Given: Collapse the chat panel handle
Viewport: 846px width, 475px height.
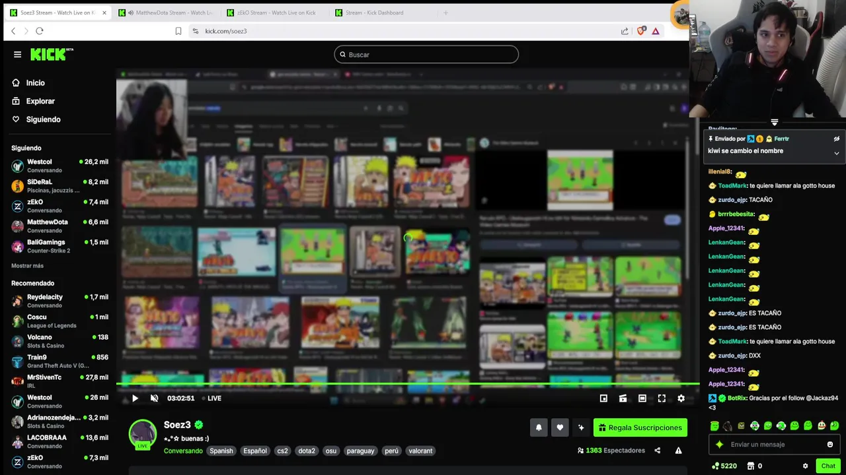Looking at the screenshot, I should pos(775,123).
